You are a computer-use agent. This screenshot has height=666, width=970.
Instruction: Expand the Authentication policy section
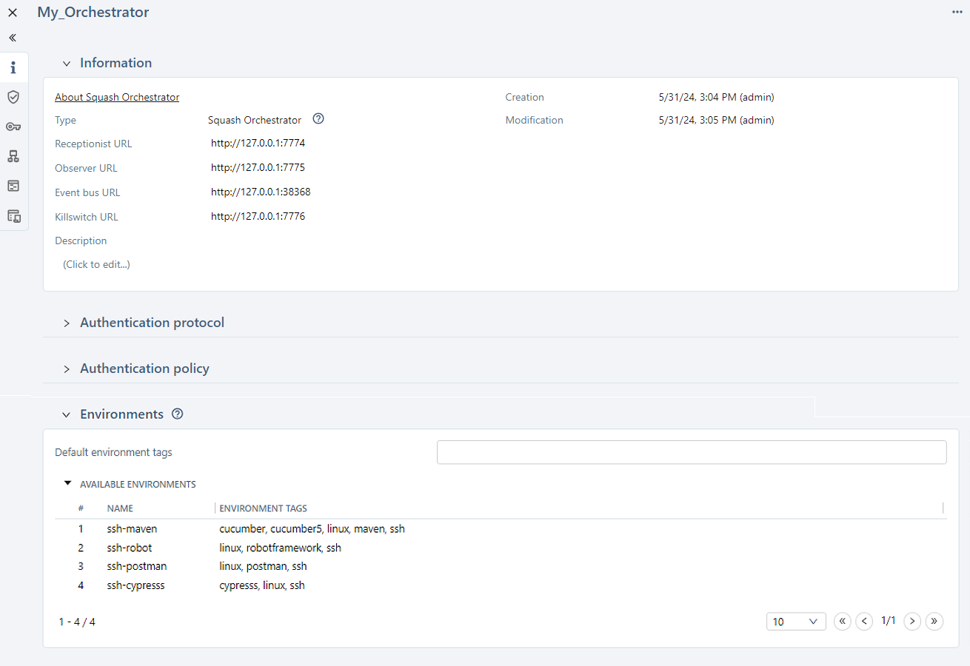pyautogui.click(x=66, y=368)
